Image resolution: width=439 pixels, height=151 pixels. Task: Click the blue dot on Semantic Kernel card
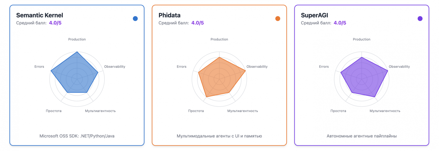tap(135, 19)
